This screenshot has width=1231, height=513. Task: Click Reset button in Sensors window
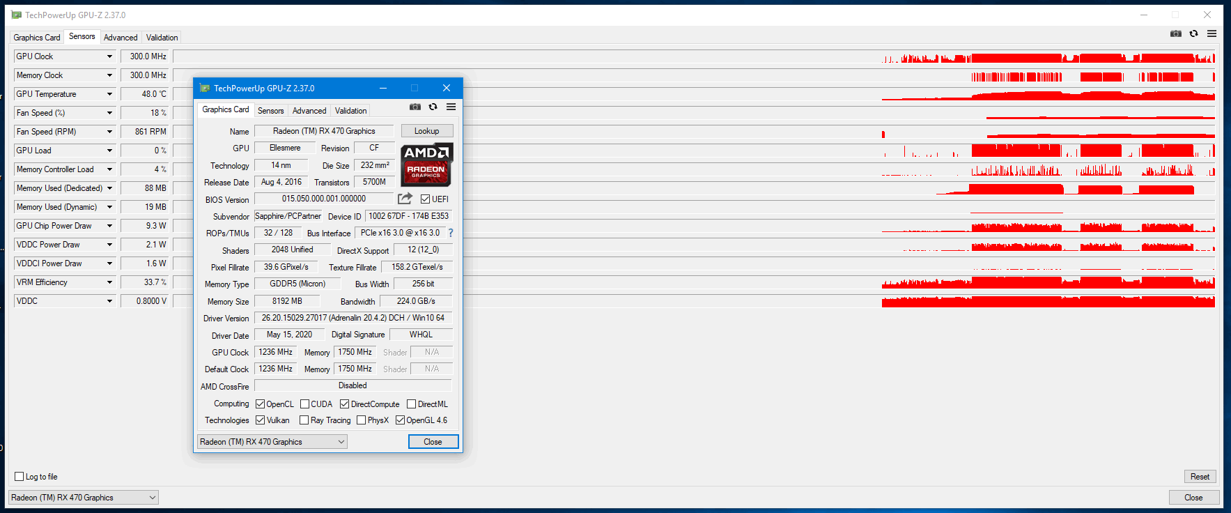(x=1200, y=477)
